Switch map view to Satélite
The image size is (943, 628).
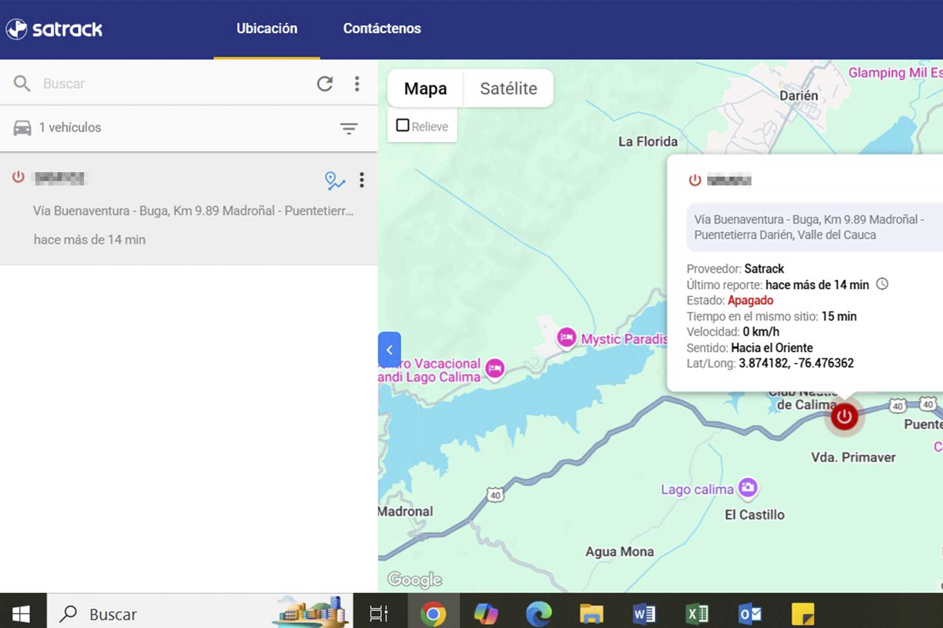pos(508,89)
